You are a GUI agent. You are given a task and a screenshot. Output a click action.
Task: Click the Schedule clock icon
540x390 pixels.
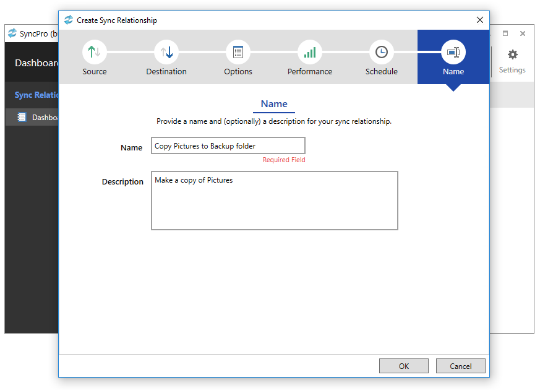tap(382, 53)
